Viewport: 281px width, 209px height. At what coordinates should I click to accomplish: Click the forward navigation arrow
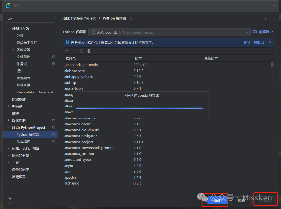274,19
